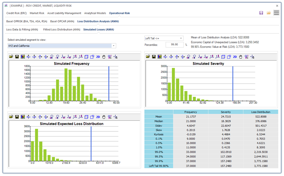Go to Loss Data & Fitting (AMA)
Viewport: 284px width, 176px height.
tap(22, 30)
